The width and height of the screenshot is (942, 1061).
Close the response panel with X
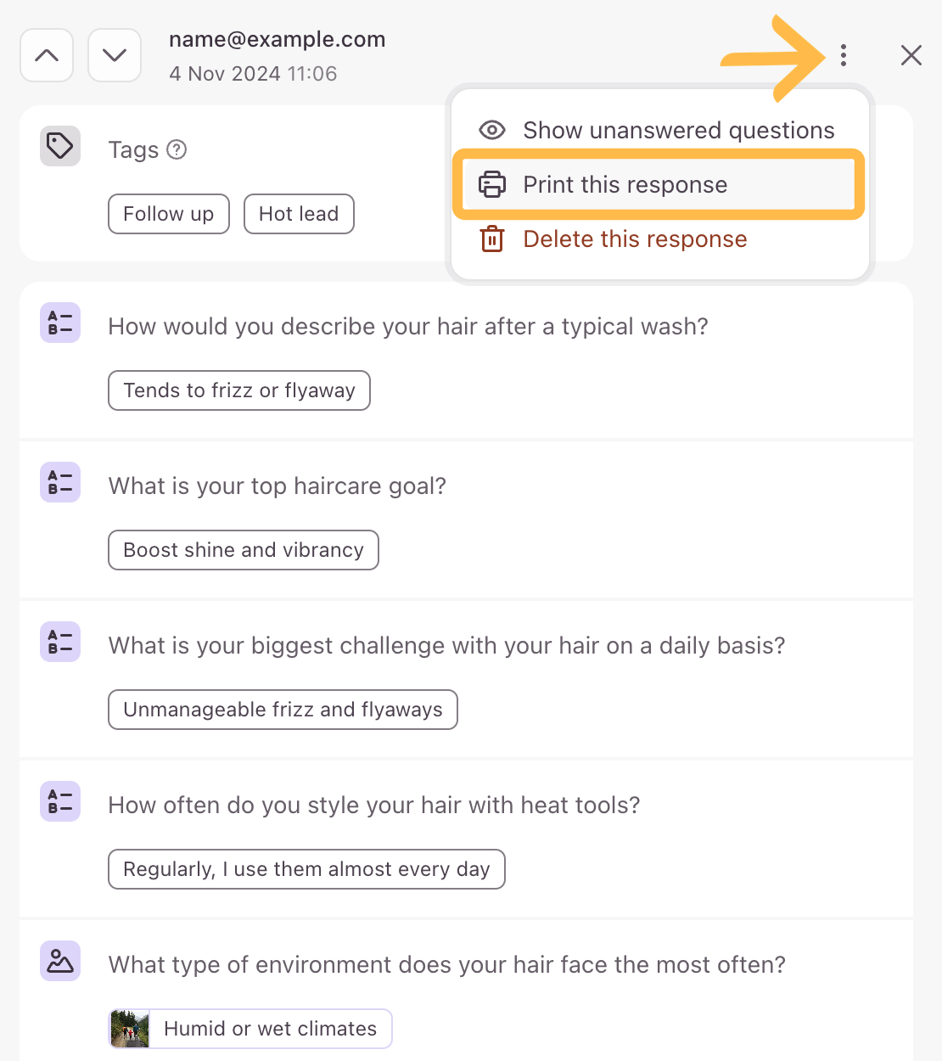pos(911,55)
